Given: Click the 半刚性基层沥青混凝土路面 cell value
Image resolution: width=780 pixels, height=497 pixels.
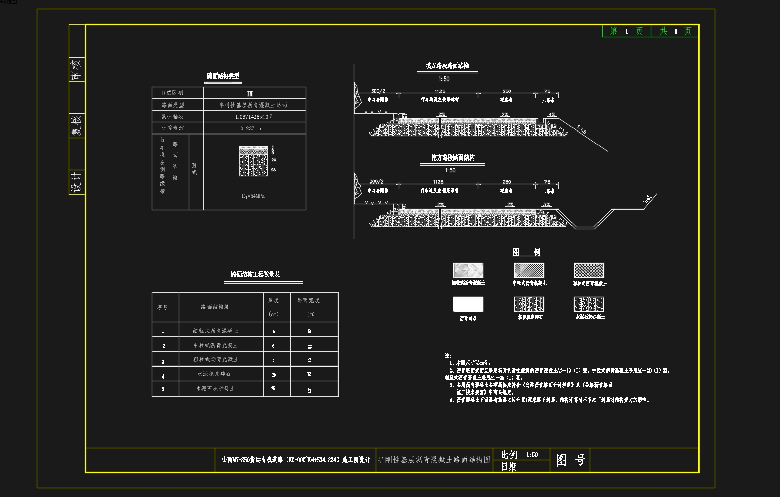Looking at the screenshot, I should point(253,106).
